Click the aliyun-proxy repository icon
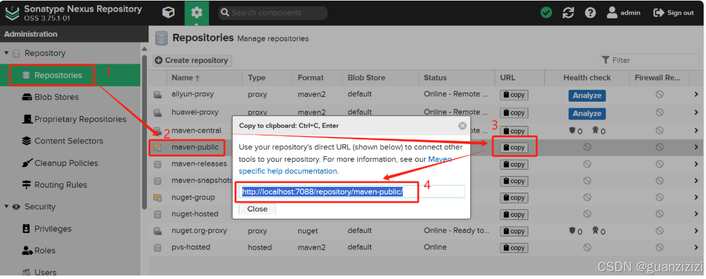Screen dimensions: 706x279 [x=158, y=95]
